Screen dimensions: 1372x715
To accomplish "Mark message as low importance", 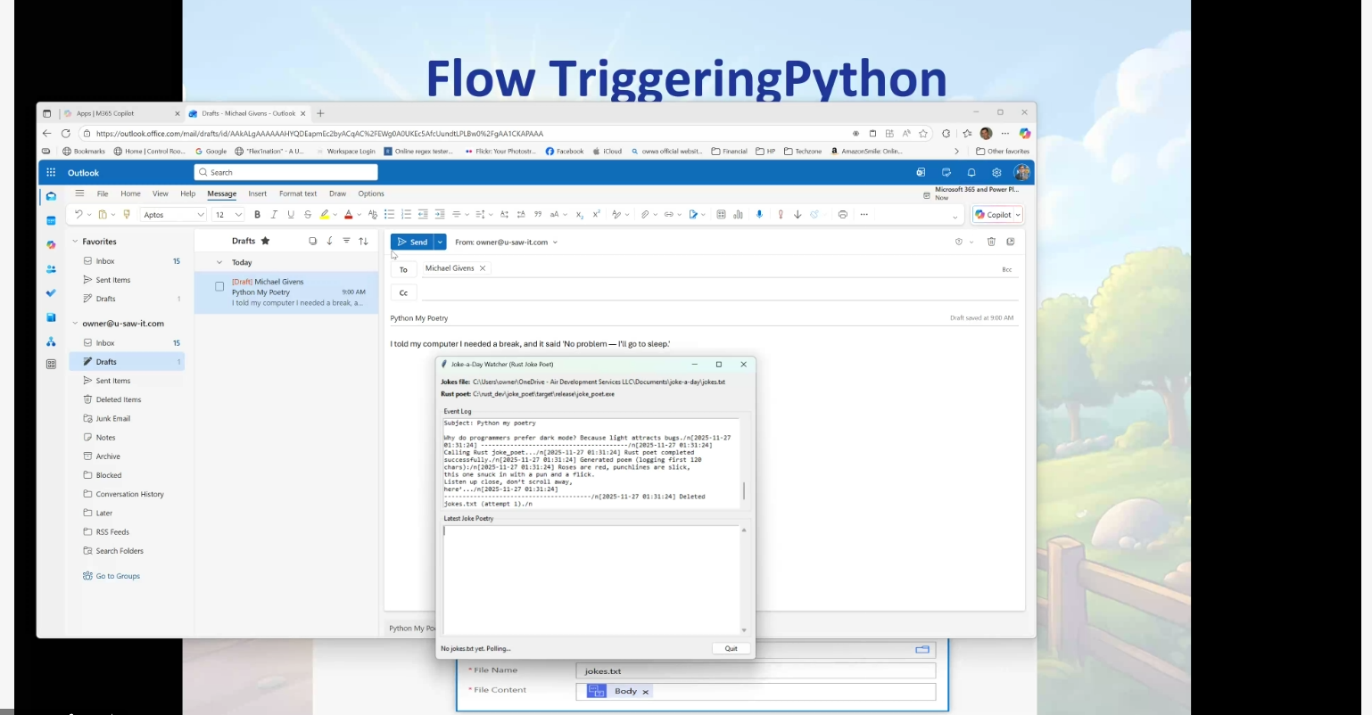I will pyautogui.click(x=798, y=215).
